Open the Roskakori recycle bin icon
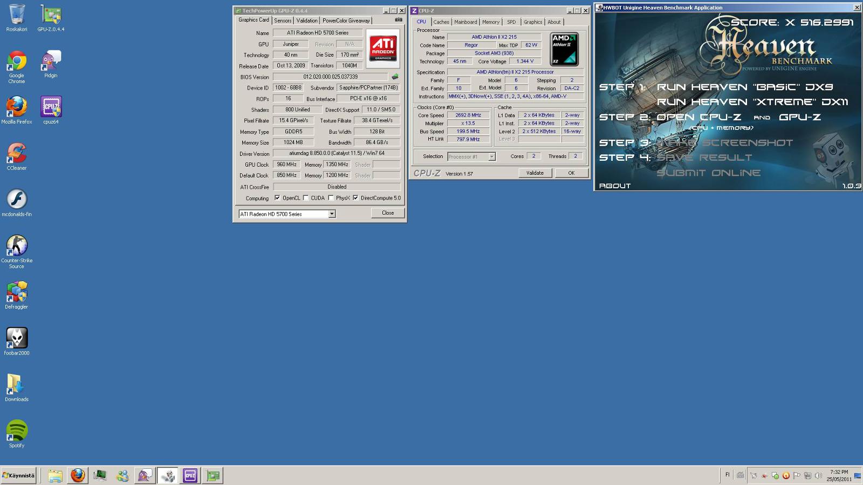Image resolution: width=863 pixels, height=485 pixels. pos(17,18)
